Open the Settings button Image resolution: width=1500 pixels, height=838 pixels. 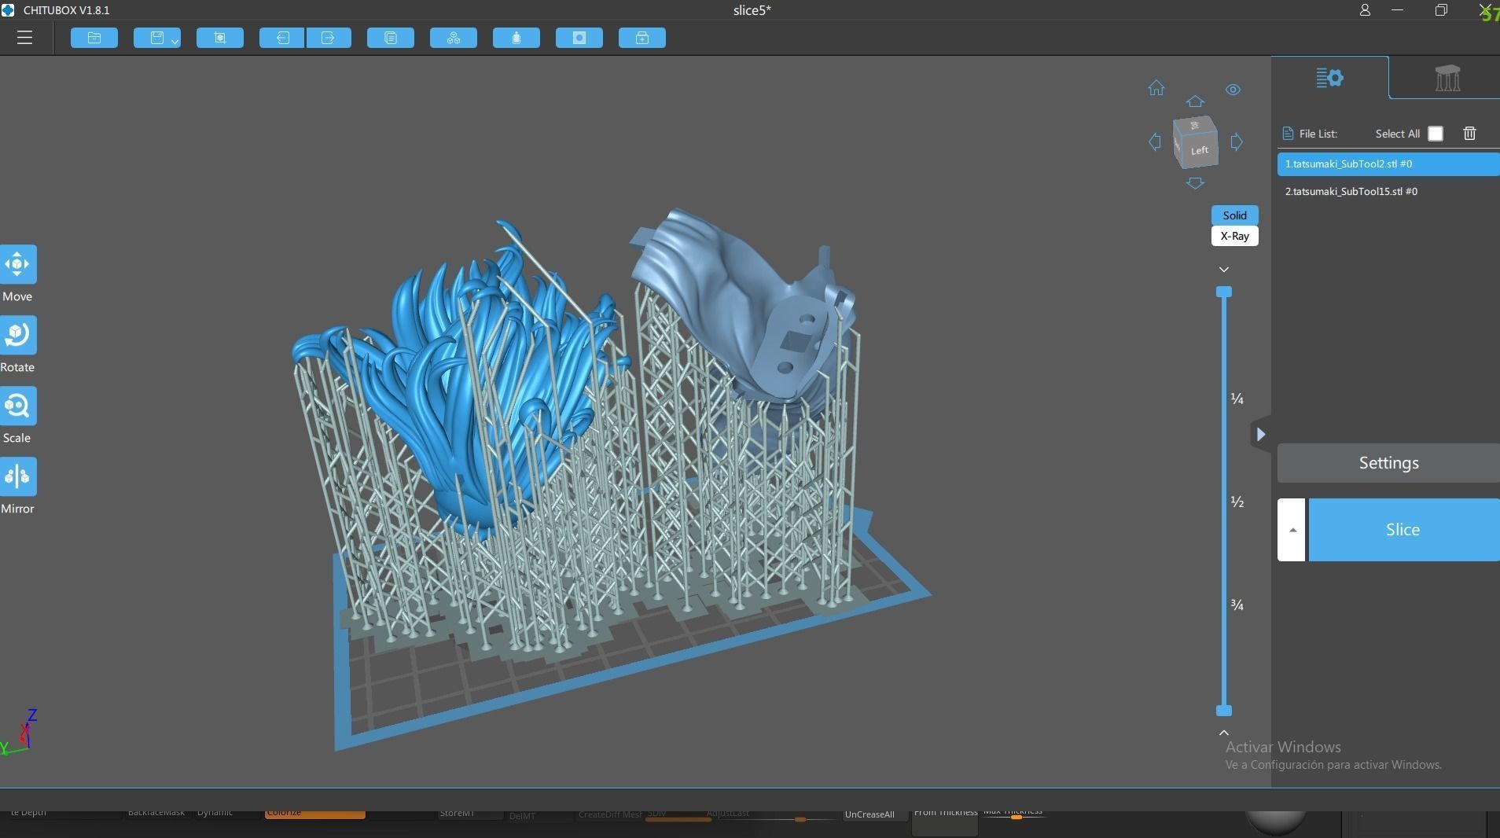[1388, 463]
